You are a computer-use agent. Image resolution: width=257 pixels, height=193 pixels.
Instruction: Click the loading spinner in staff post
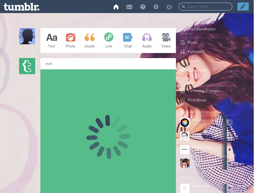[x=108, y=137]
